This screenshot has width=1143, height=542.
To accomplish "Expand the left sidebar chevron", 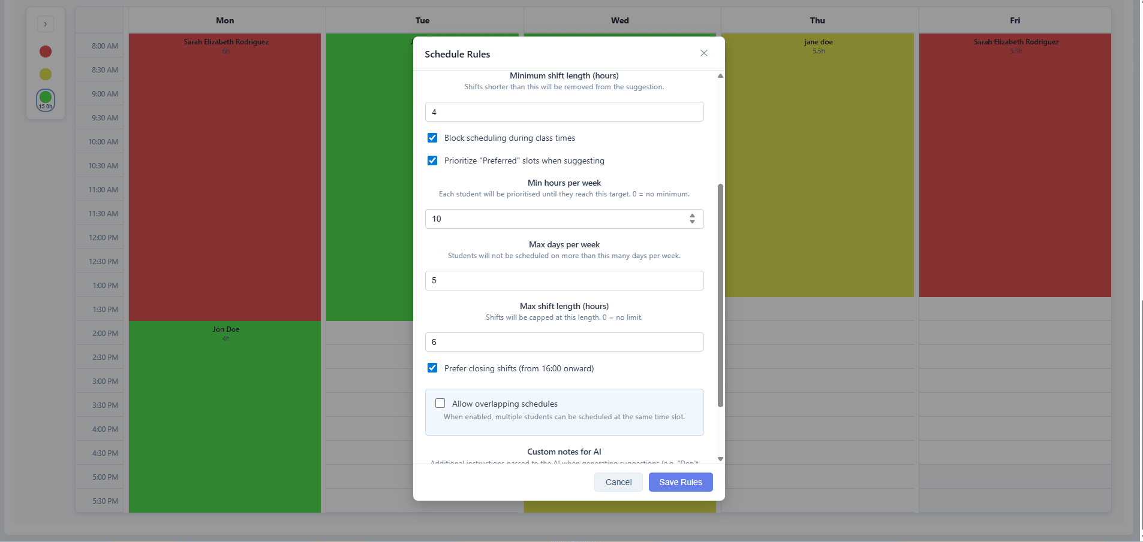I will [46, 24].
